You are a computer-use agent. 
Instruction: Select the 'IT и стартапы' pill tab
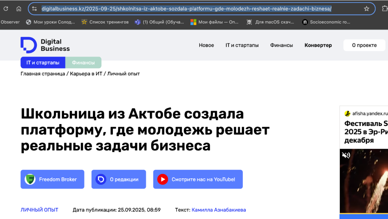[x=43, y=63]
